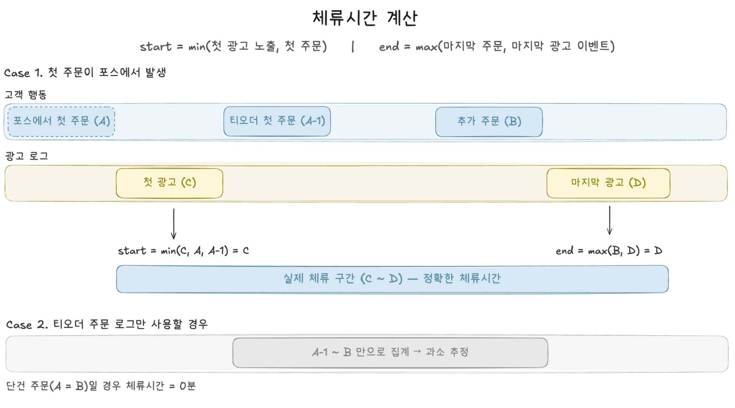
Task: Click the vertical bar separating start and end formulas
Action: [353, 47]
